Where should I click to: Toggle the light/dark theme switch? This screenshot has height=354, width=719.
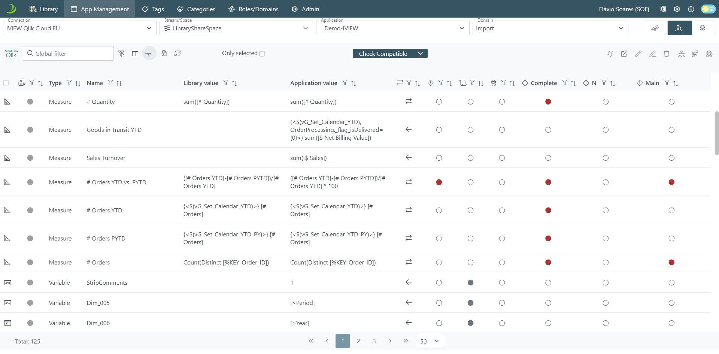(x=708, y=9)
